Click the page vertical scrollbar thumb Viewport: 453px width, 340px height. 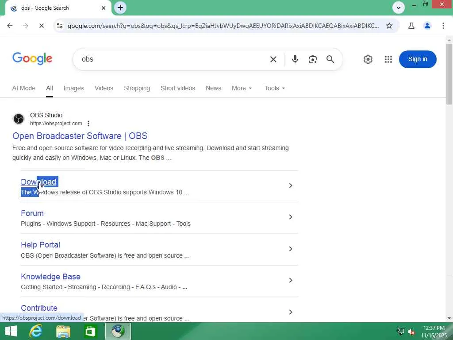449,74
